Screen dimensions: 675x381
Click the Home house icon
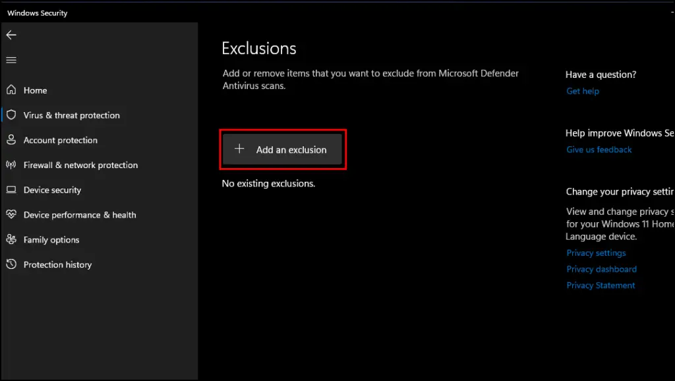click(x=11, y=90)
